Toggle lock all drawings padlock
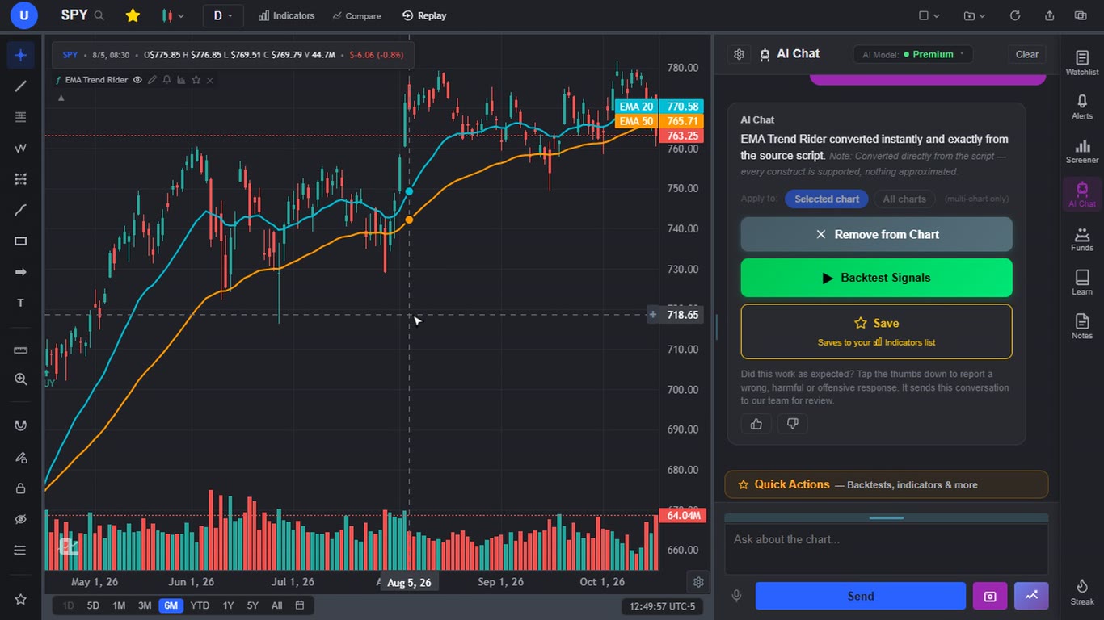Viewport: 1104px width, 620px height. [21, 488]
